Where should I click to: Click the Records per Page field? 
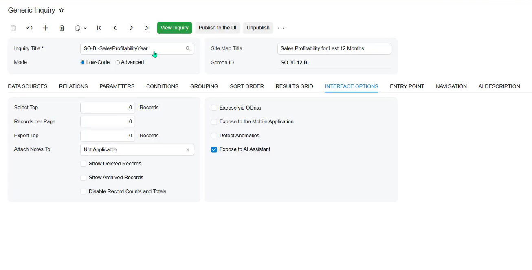pos(108,121)
